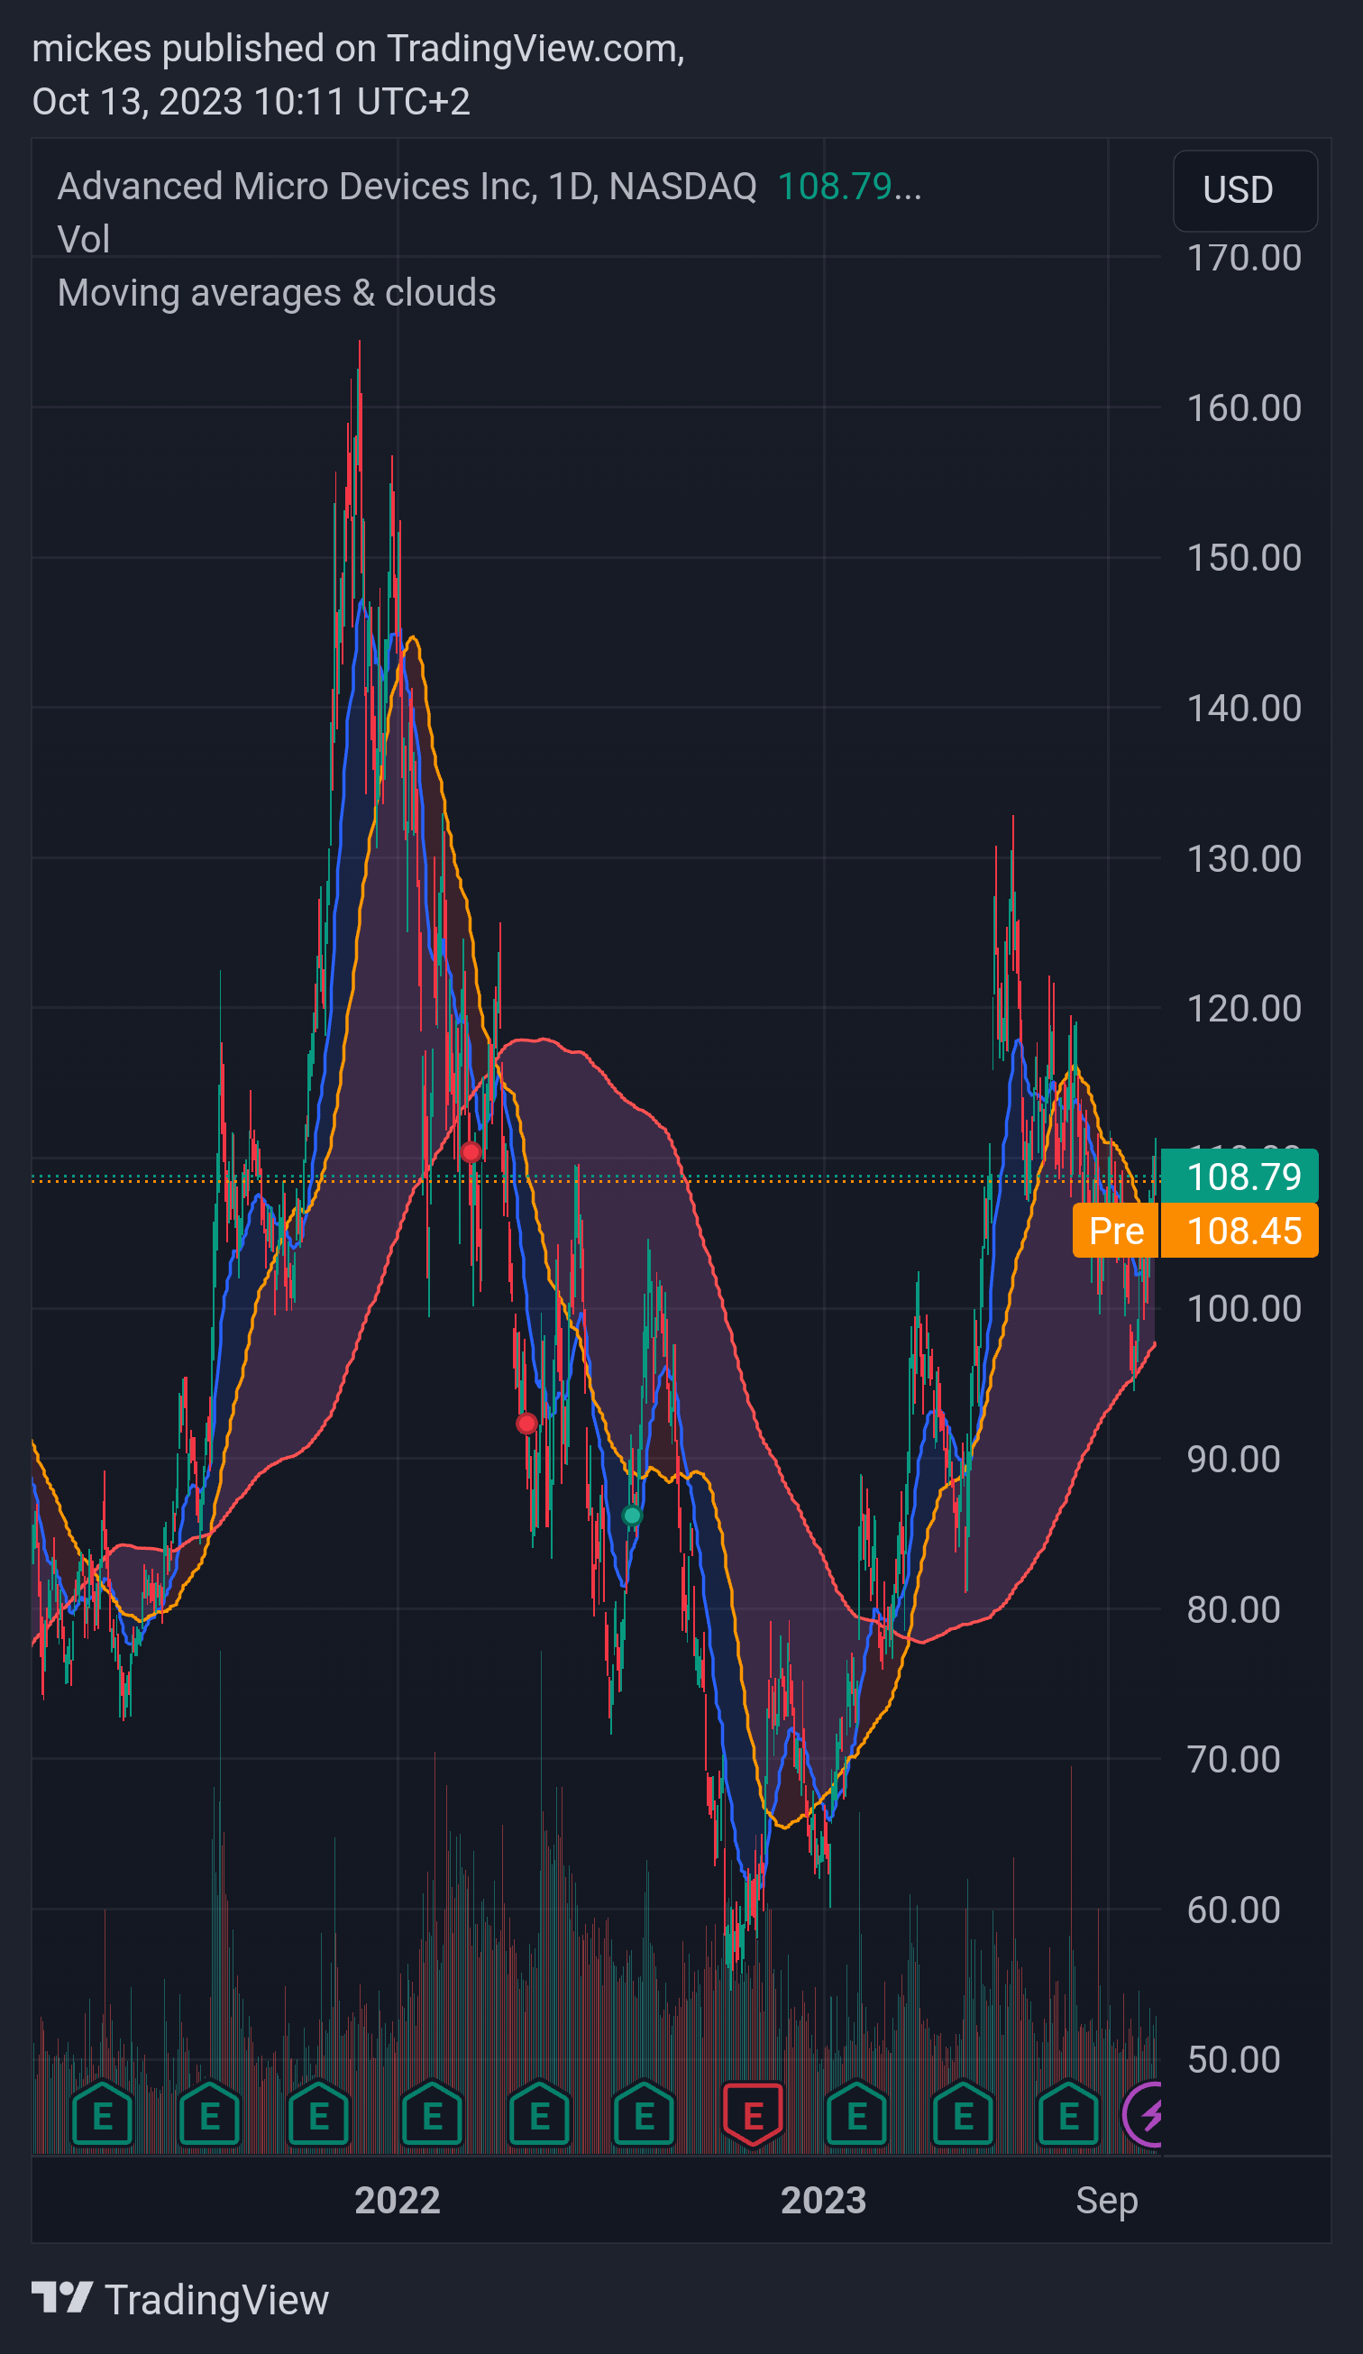Click the green E marker just left of red one

(x=644, y=2115)
